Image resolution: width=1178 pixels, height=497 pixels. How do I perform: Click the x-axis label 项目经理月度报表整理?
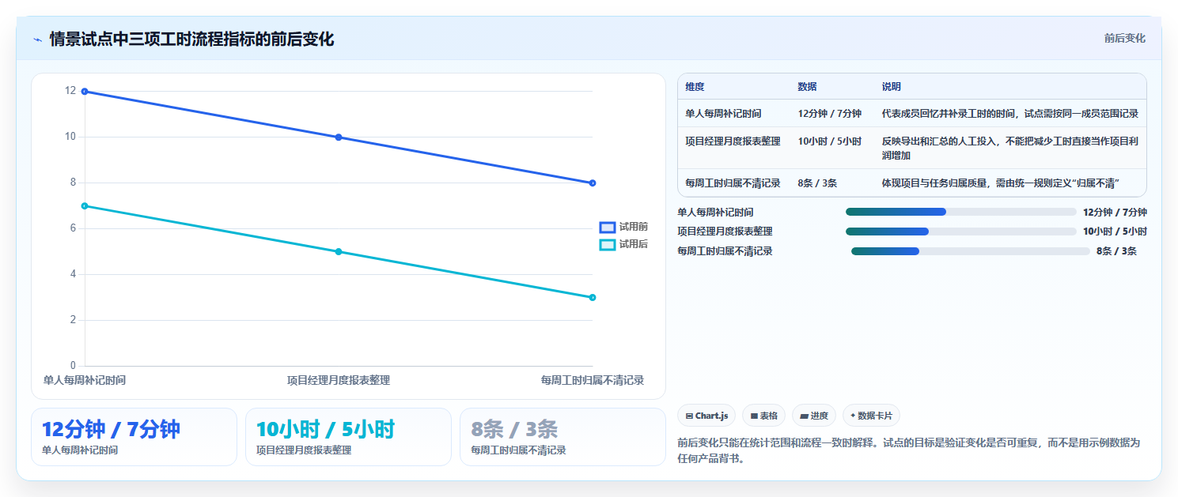[339, 380]
